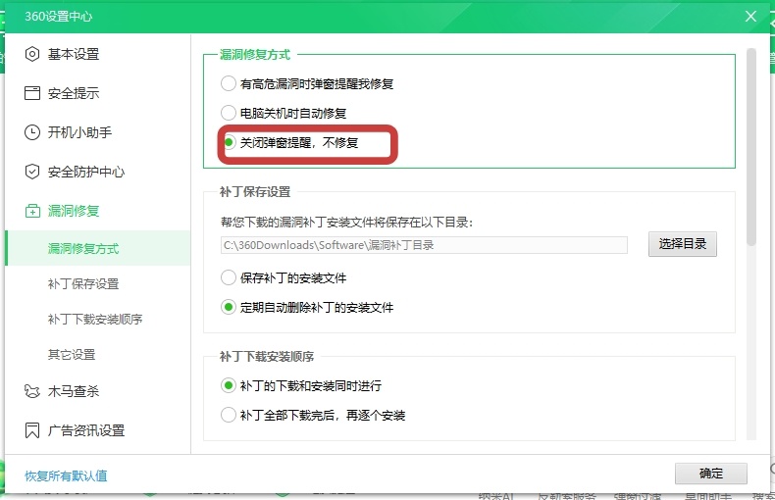Go to 漏洞修复方式 sub-item
This screenshot has height=500, width=775.
click(x=97, y=248)
